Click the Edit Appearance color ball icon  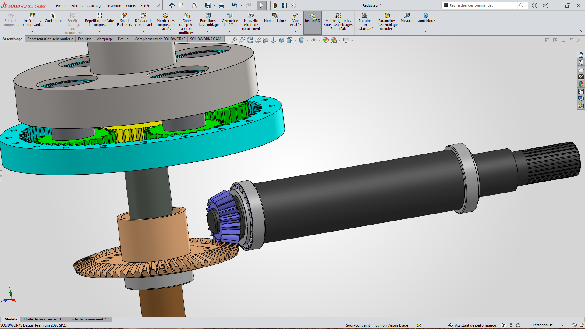pos(326,40)
